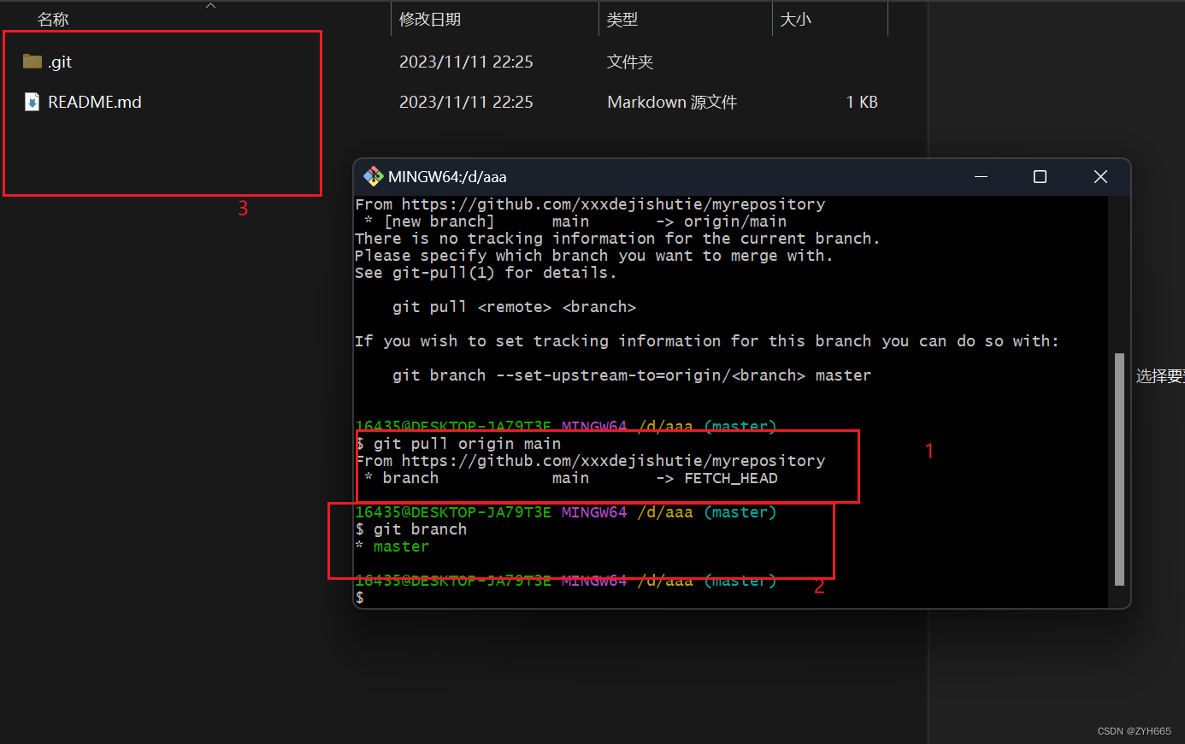The width and height of the screenshot is (1185, 744).
Task: Click the 'branch main -> FETCH_HEAD' output line
Action: pos(571,478)
